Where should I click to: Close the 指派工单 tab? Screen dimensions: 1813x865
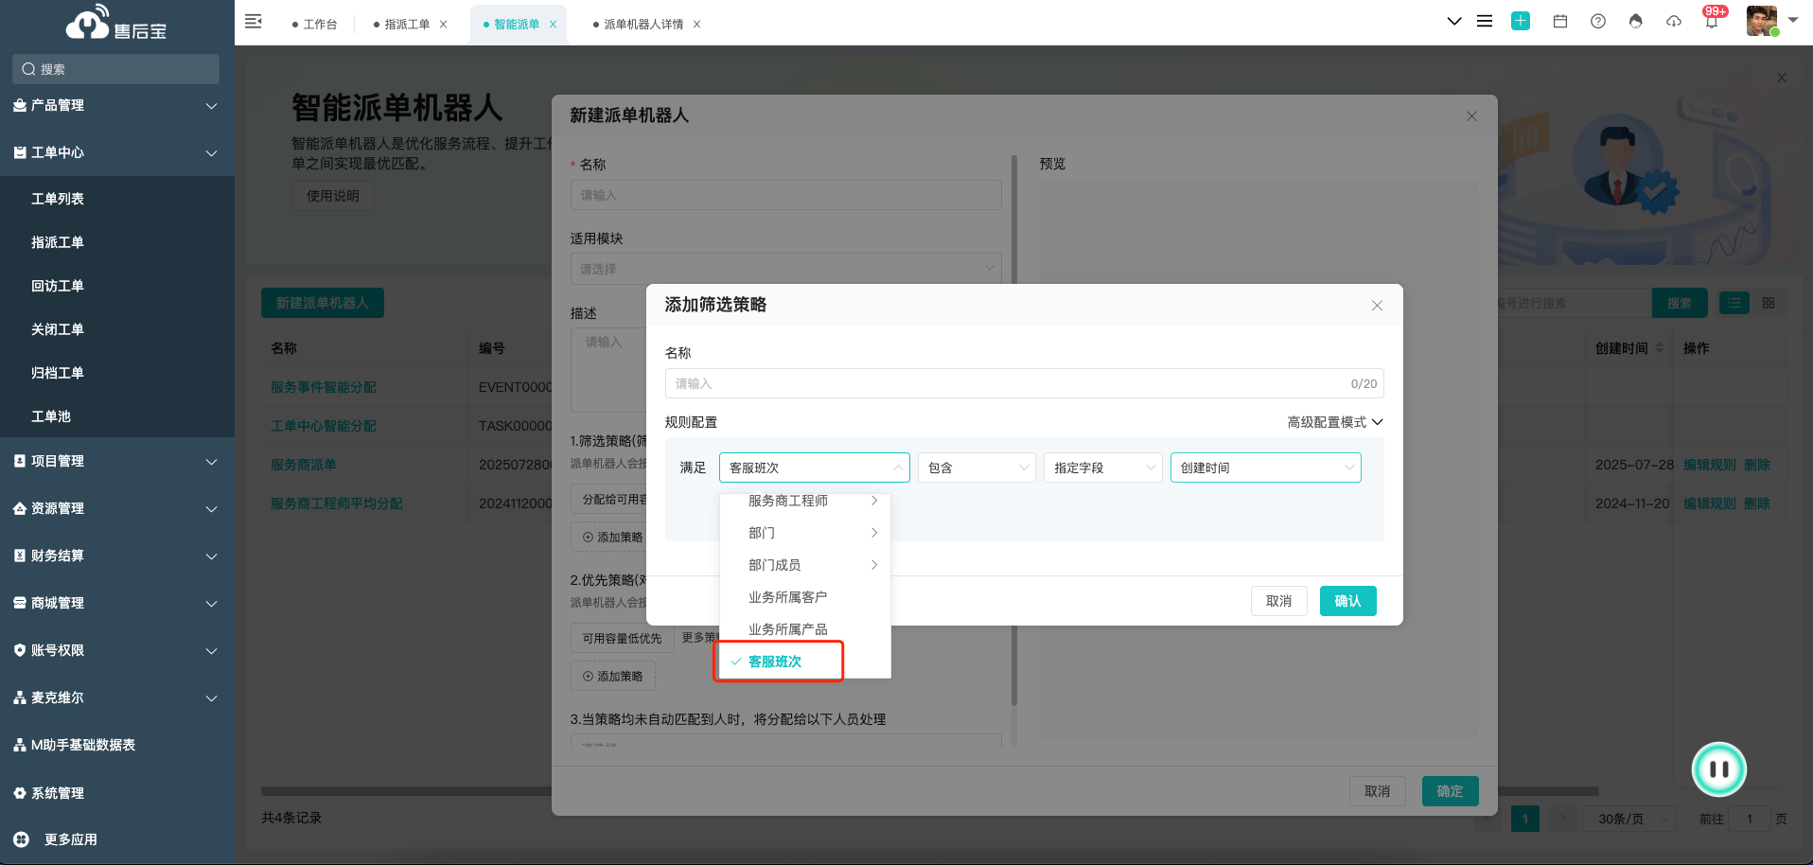pos(443,25)
